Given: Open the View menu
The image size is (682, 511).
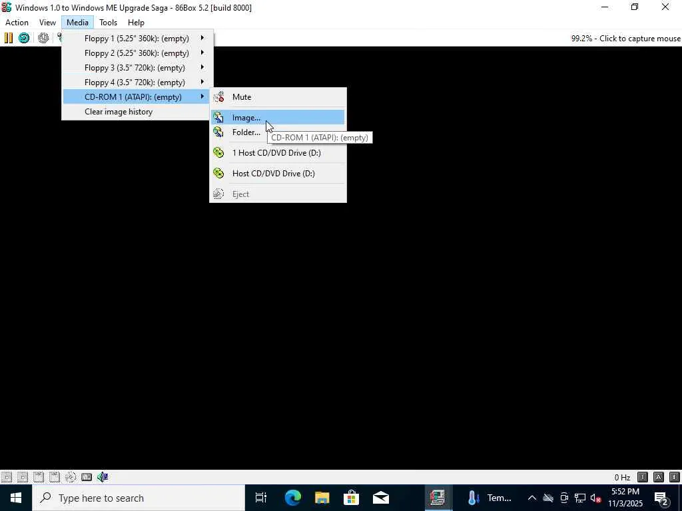Looking at the screenshot, I should pyautogui.click(x=47, y=22).
